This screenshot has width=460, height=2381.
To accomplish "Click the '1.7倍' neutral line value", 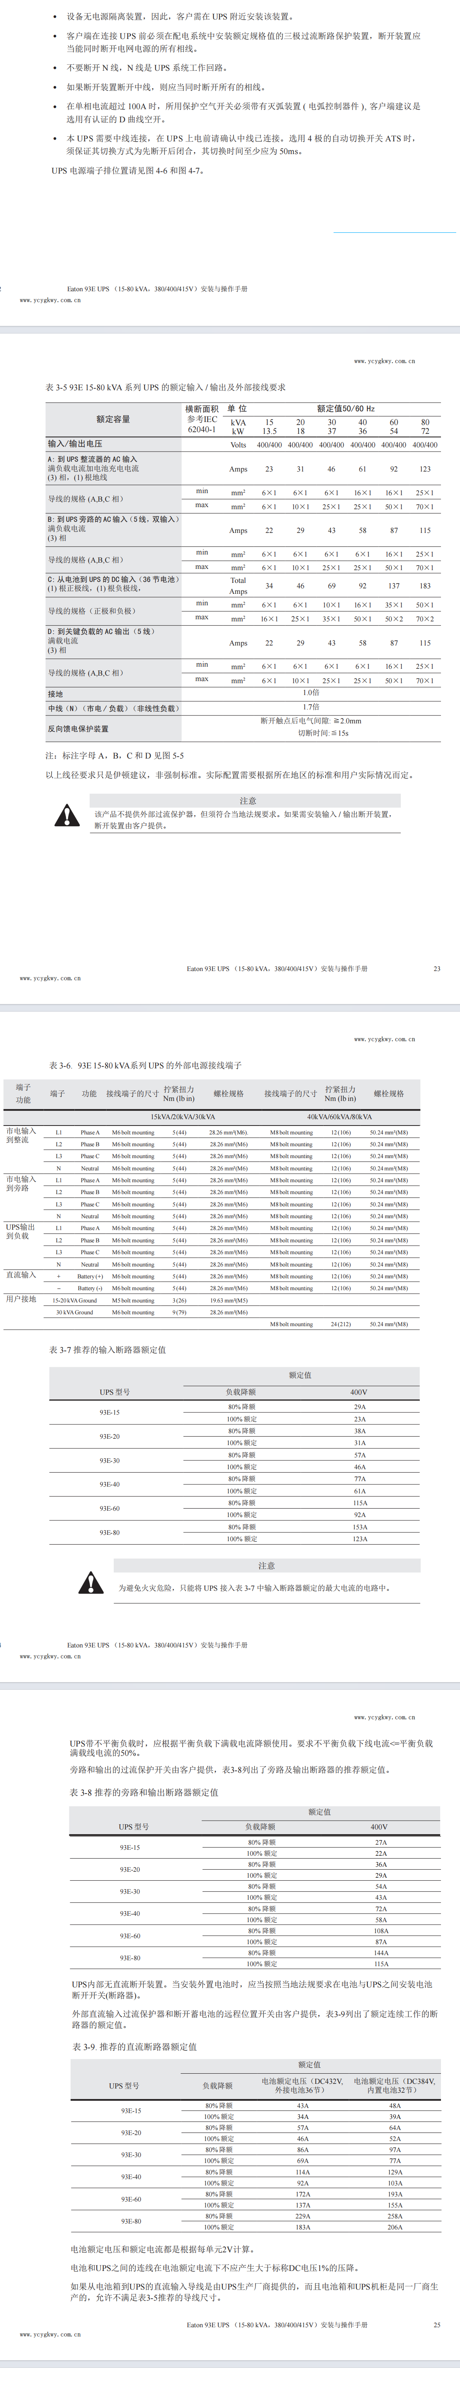I will coord(311,706).
